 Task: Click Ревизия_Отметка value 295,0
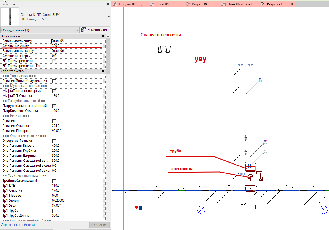(x=77, y=126)
